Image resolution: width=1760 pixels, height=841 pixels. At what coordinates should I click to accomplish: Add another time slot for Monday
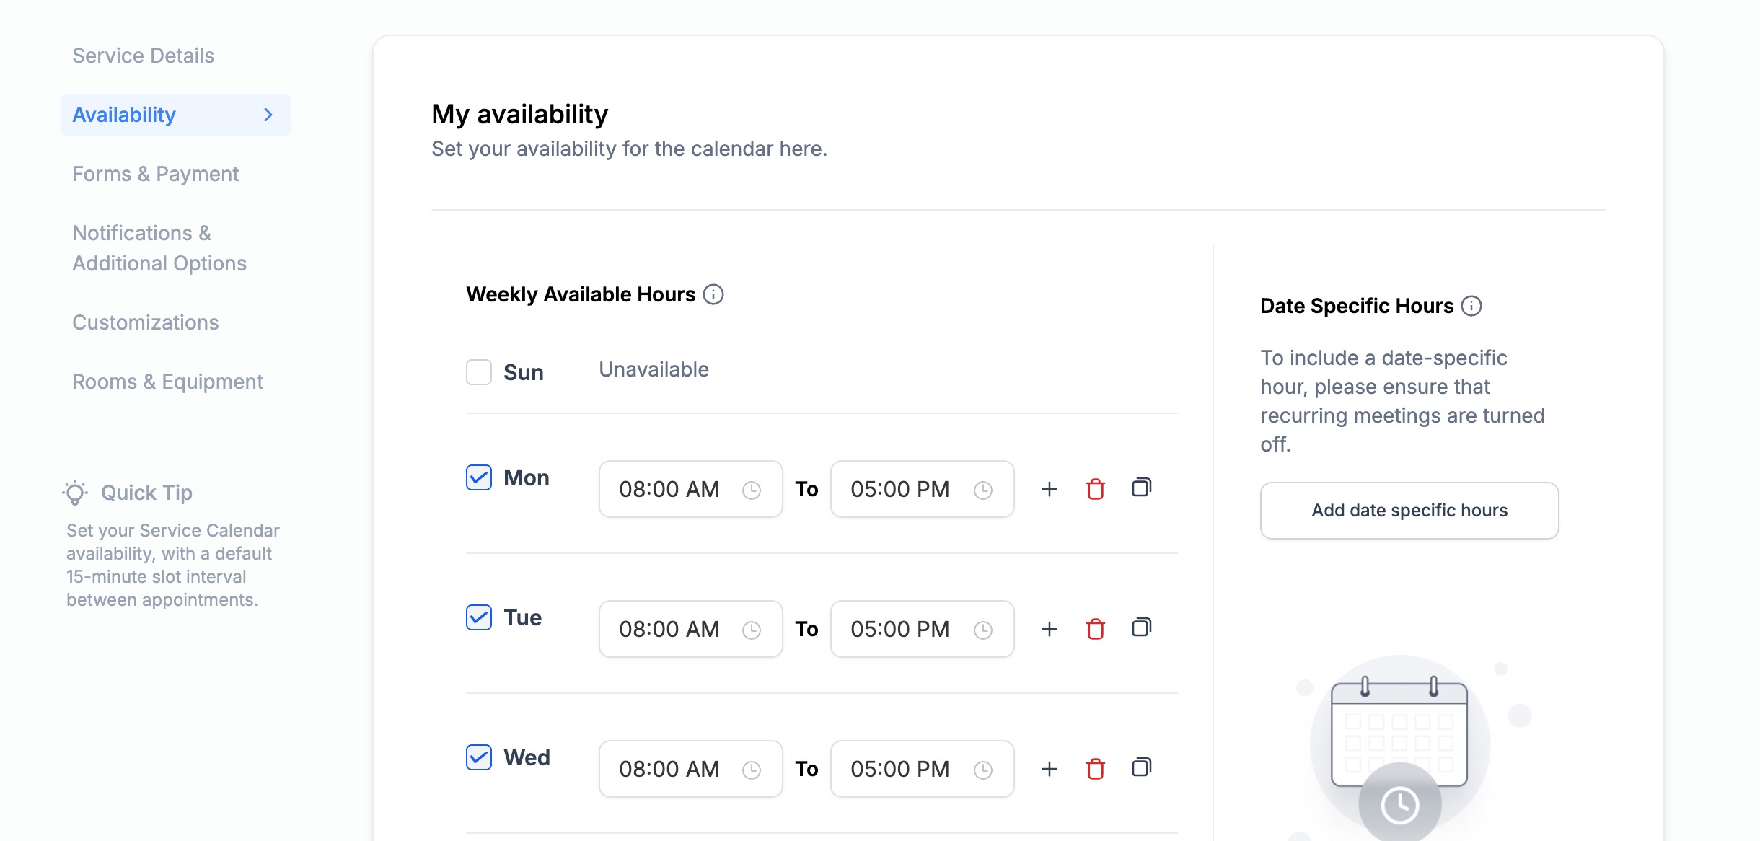(x=1050, y=489)
